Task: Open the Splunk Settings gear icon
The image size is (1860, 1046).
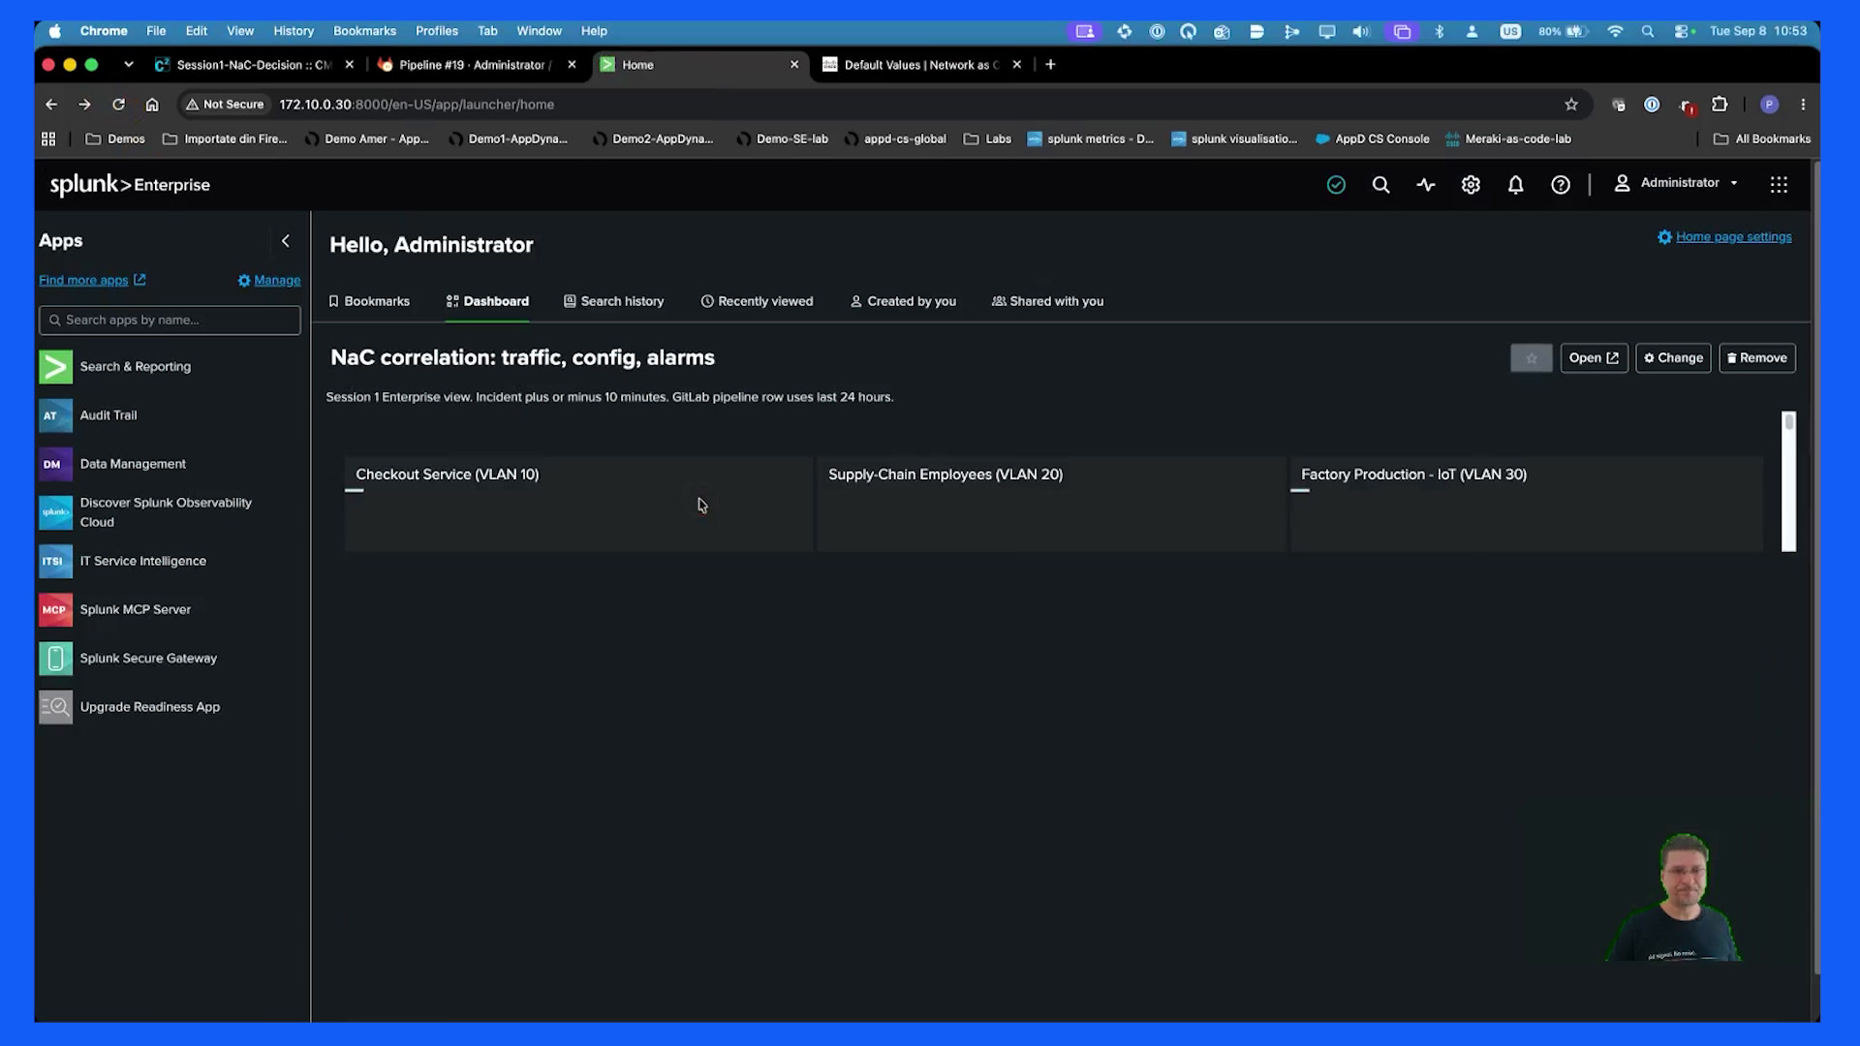Action: click(1471, 184)
